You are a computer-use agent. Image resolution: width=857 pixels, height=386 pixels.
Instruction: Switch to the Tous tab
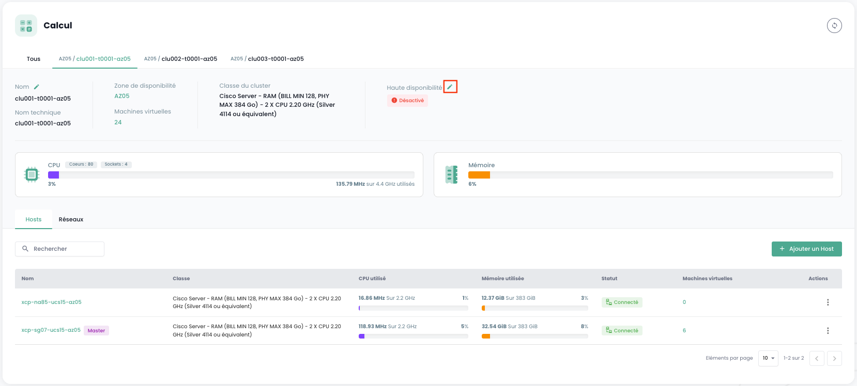click(x=34, y=59)
